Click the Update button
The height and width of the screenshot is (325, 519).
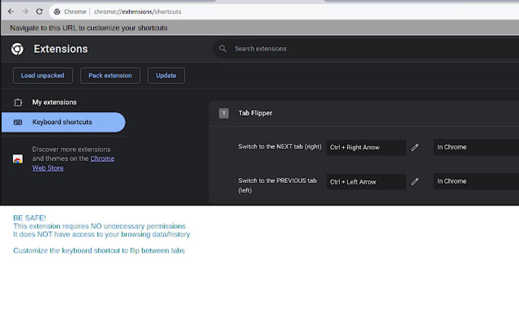click(x=166, y=75)
